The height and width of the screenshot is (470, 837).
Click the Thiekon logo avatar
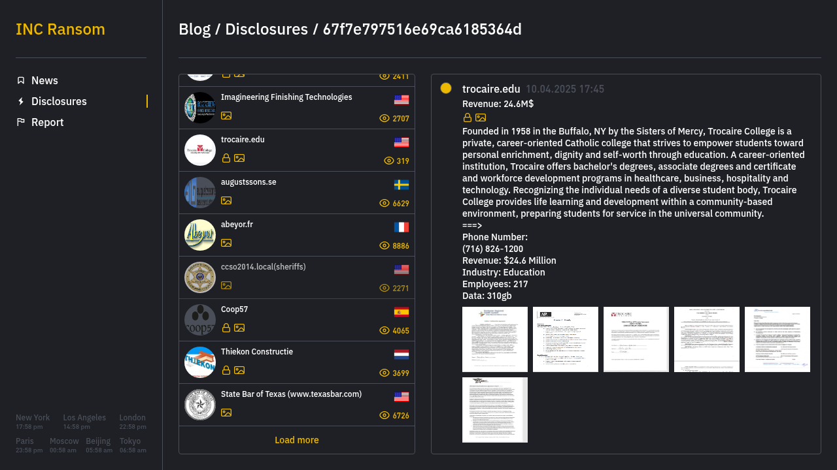200,362
